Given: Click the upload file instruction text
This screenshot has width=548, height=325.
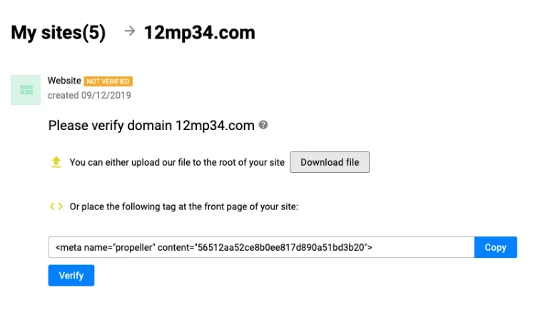Looking at the screenshot, I should pos(177,162).
